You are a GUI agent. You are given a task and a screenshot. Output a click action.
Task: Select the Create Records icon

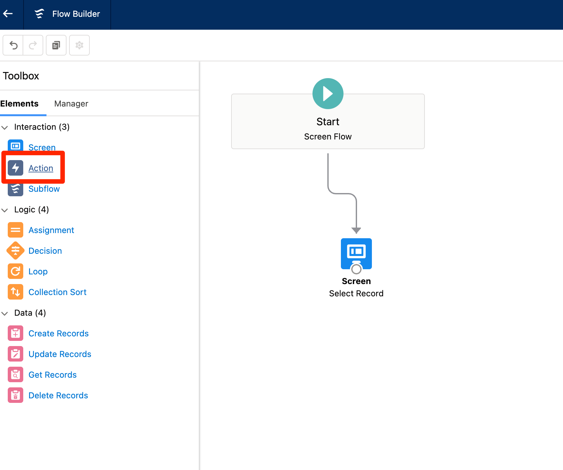[15, 333]
